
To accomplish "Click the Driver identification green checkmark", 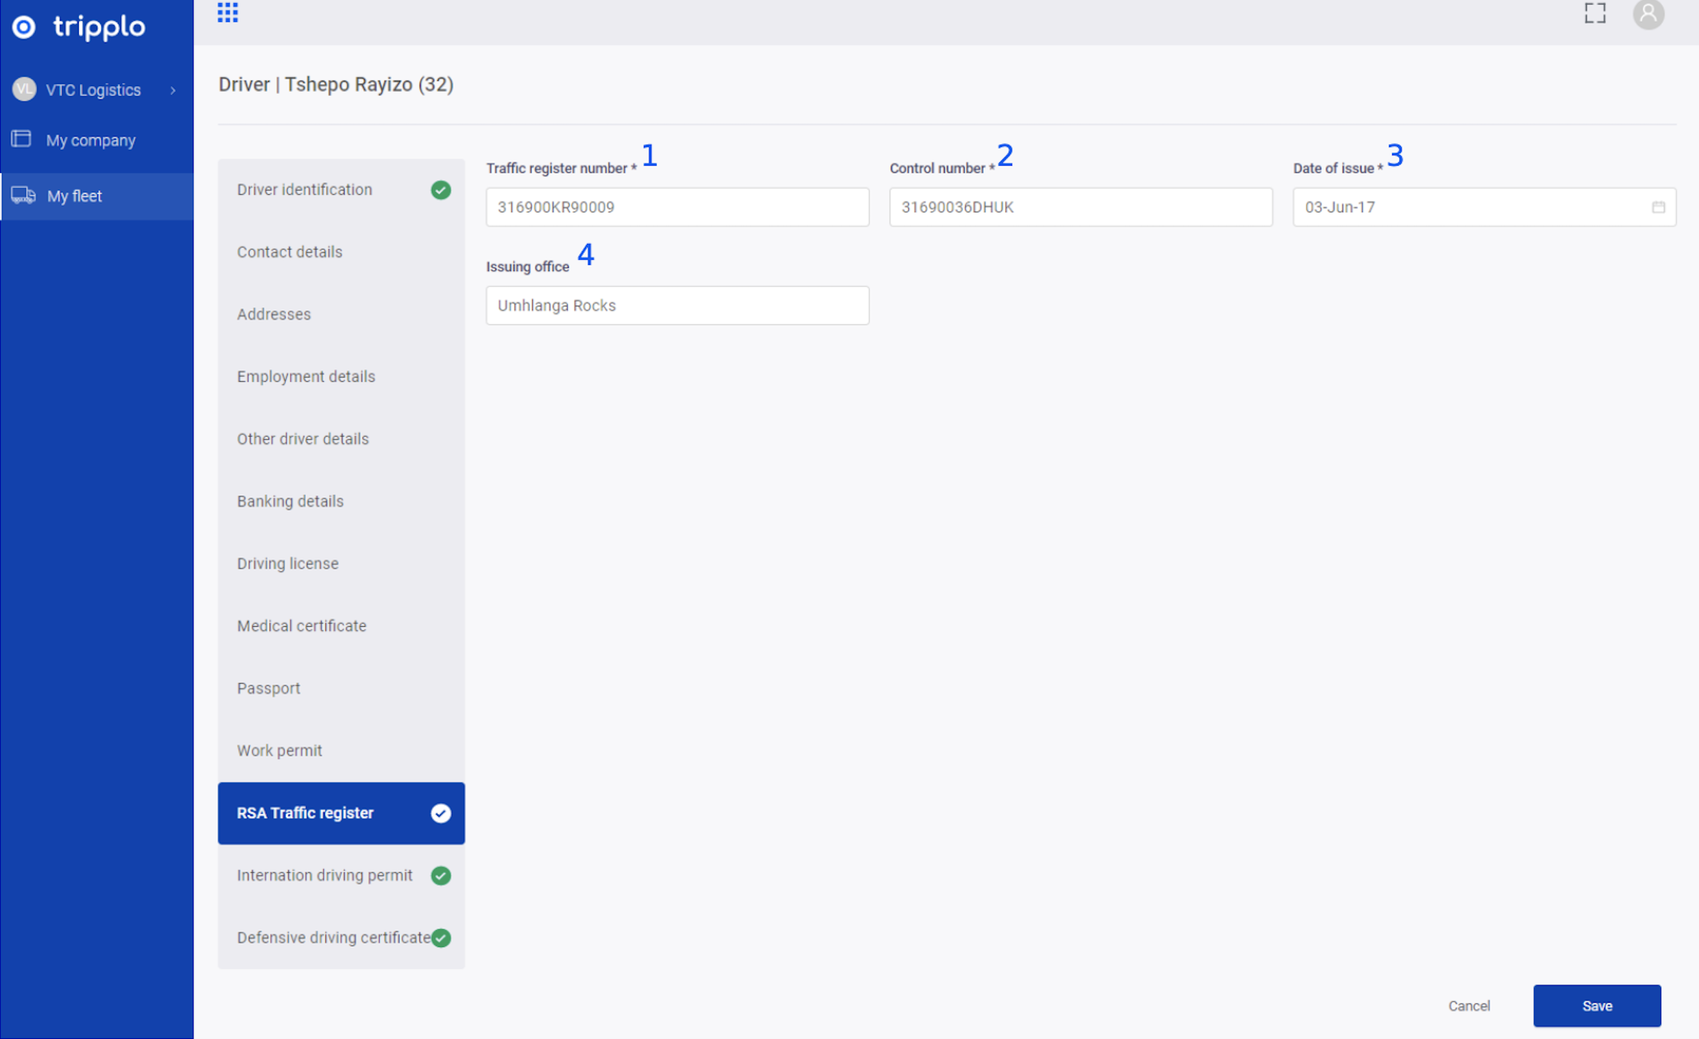I will point(441,190).
